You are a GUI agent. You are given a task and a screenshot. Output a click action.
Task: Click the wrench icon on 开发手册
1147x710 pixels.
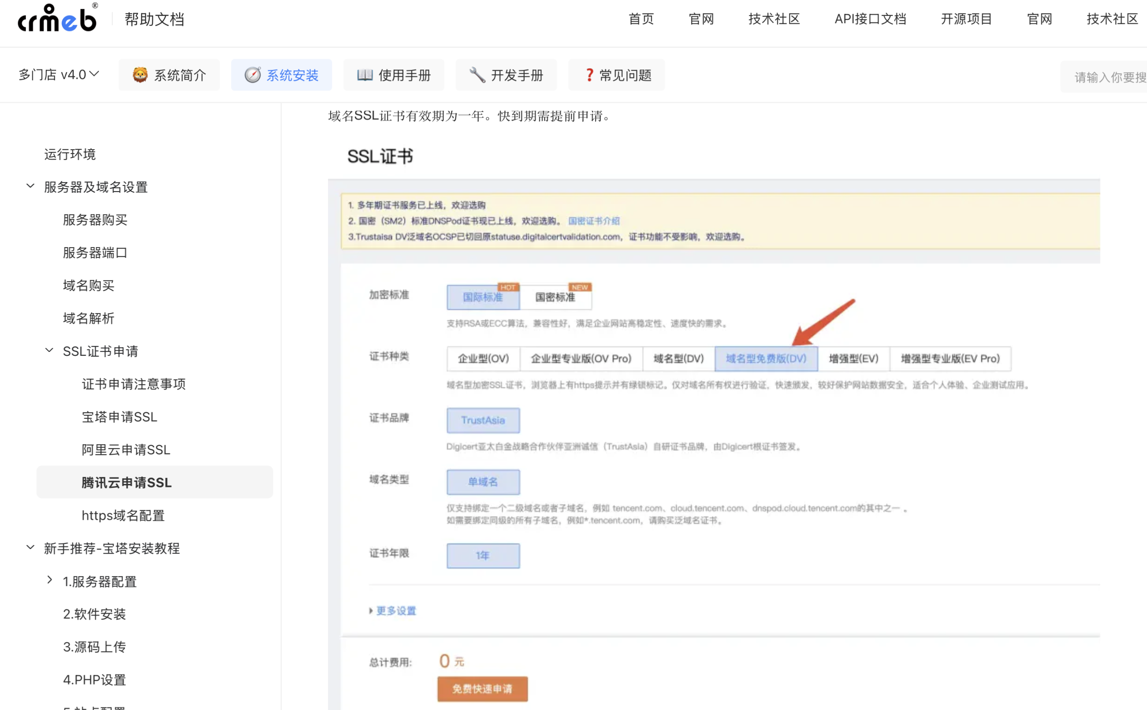tap(477, 75)
